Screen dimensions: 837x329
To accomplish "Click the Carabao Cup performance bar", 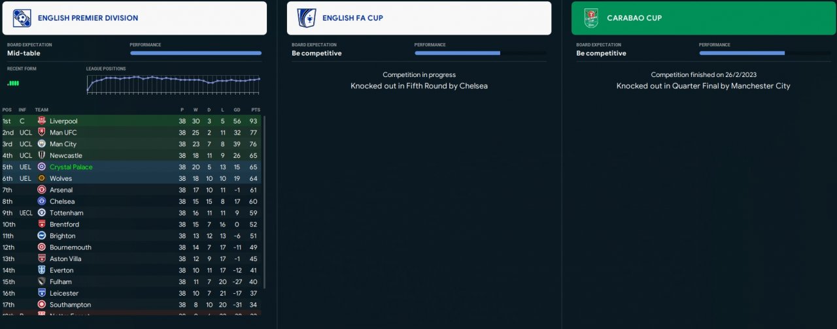I will click(765, 53).
